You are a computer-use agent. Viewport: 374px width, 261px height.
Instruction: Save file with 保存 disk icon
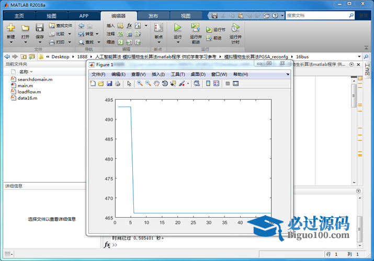tap(39, 28)
